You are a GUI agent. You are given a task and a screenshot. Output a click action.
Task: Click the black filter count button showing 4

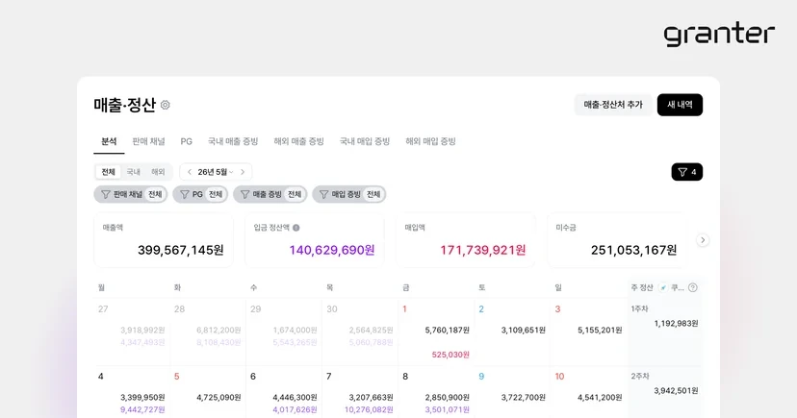click(686, 172)
